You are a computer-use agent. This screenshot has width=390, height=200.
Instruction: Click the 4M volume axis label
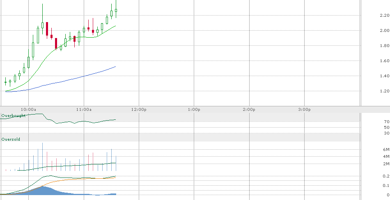[386, 156]
